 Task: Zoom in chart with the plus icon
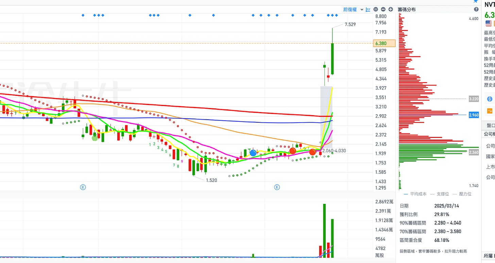pos(391,10)
